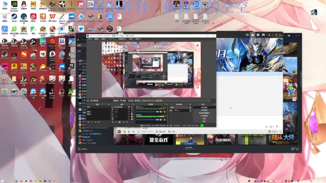Open OBS 编辑 menu
Viewport: 326px width, 183px height.
tap(97, 39)
